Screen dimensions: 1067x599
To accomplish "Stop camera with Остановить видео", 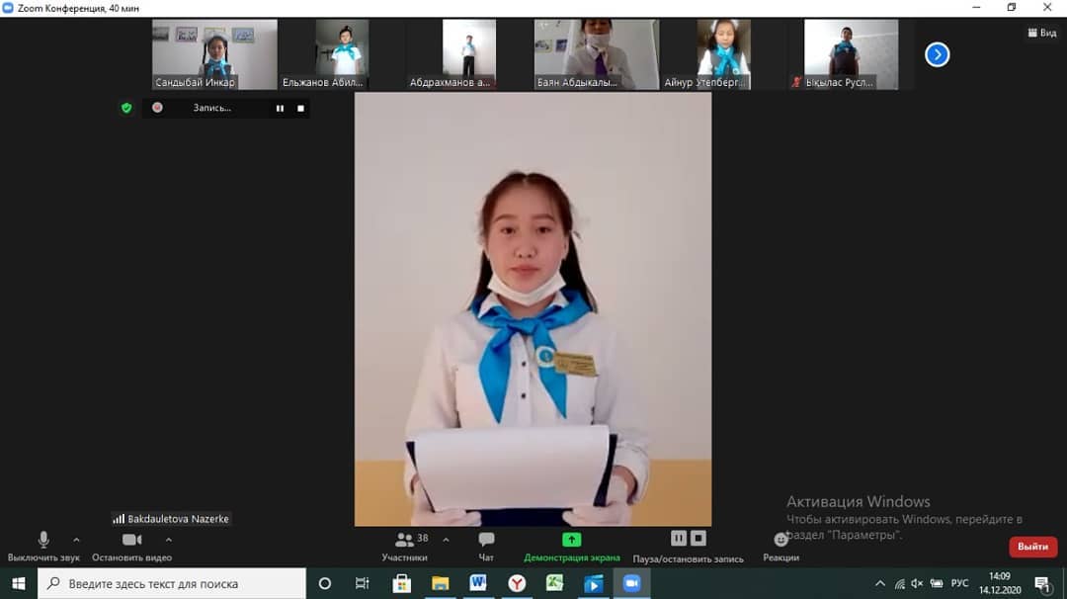I will click(132, 547).
